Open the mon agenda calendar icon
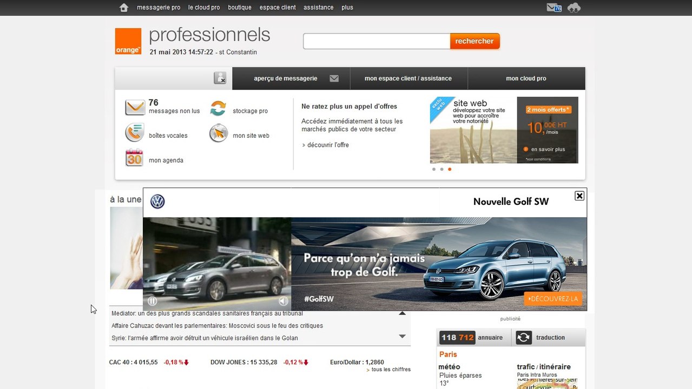Image resolution: width=692 pixels, height=389 pixels. [134, 158]
